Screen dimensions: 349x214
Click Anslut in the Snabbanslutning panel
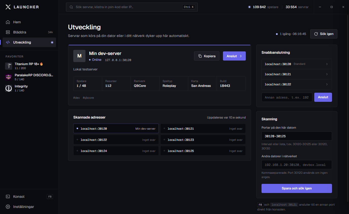coord(323,97)
